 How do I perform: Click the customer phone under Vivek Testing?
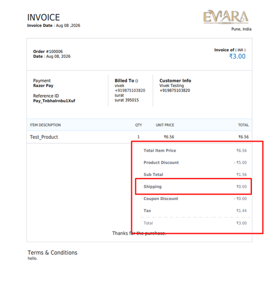point(175,90)
